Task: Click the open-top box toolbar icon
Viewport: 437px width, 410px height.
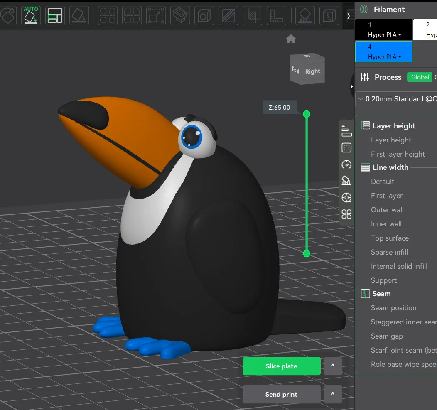Action: (180, 15)
